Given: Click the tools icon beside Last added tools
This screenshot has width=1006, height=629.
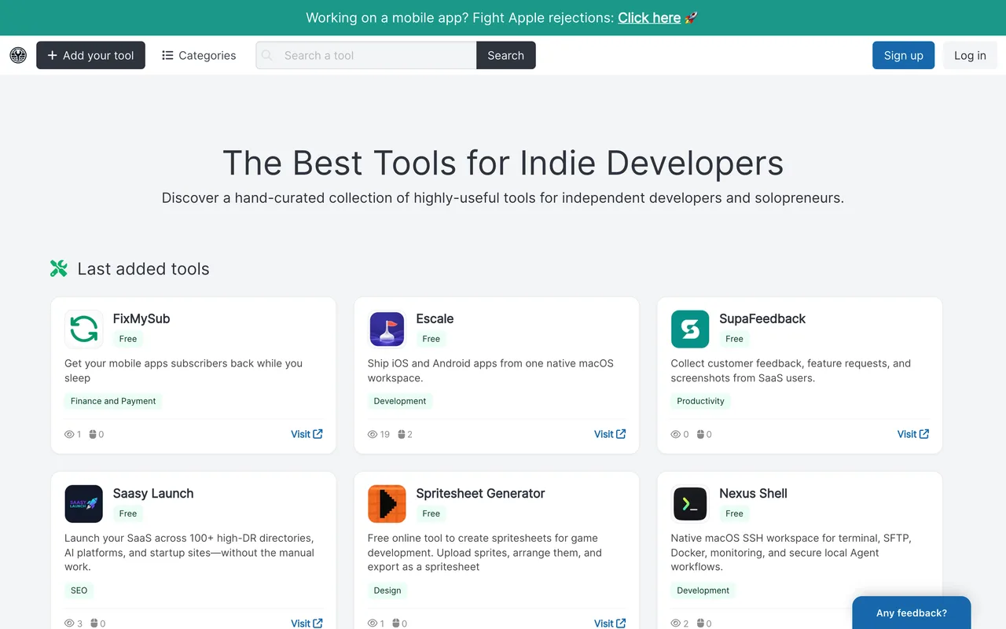Looking at the screenshot, I should 59,269.
